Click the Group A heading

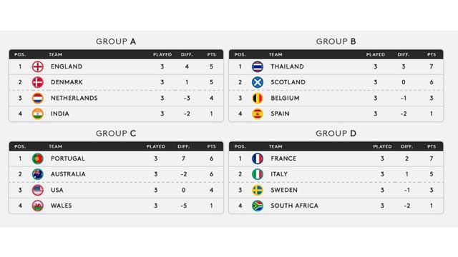pos(116,41)
